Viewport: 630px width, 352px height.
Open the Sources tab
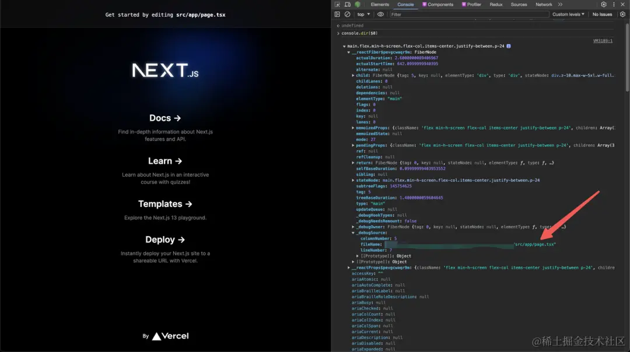(x=519, y=5)
